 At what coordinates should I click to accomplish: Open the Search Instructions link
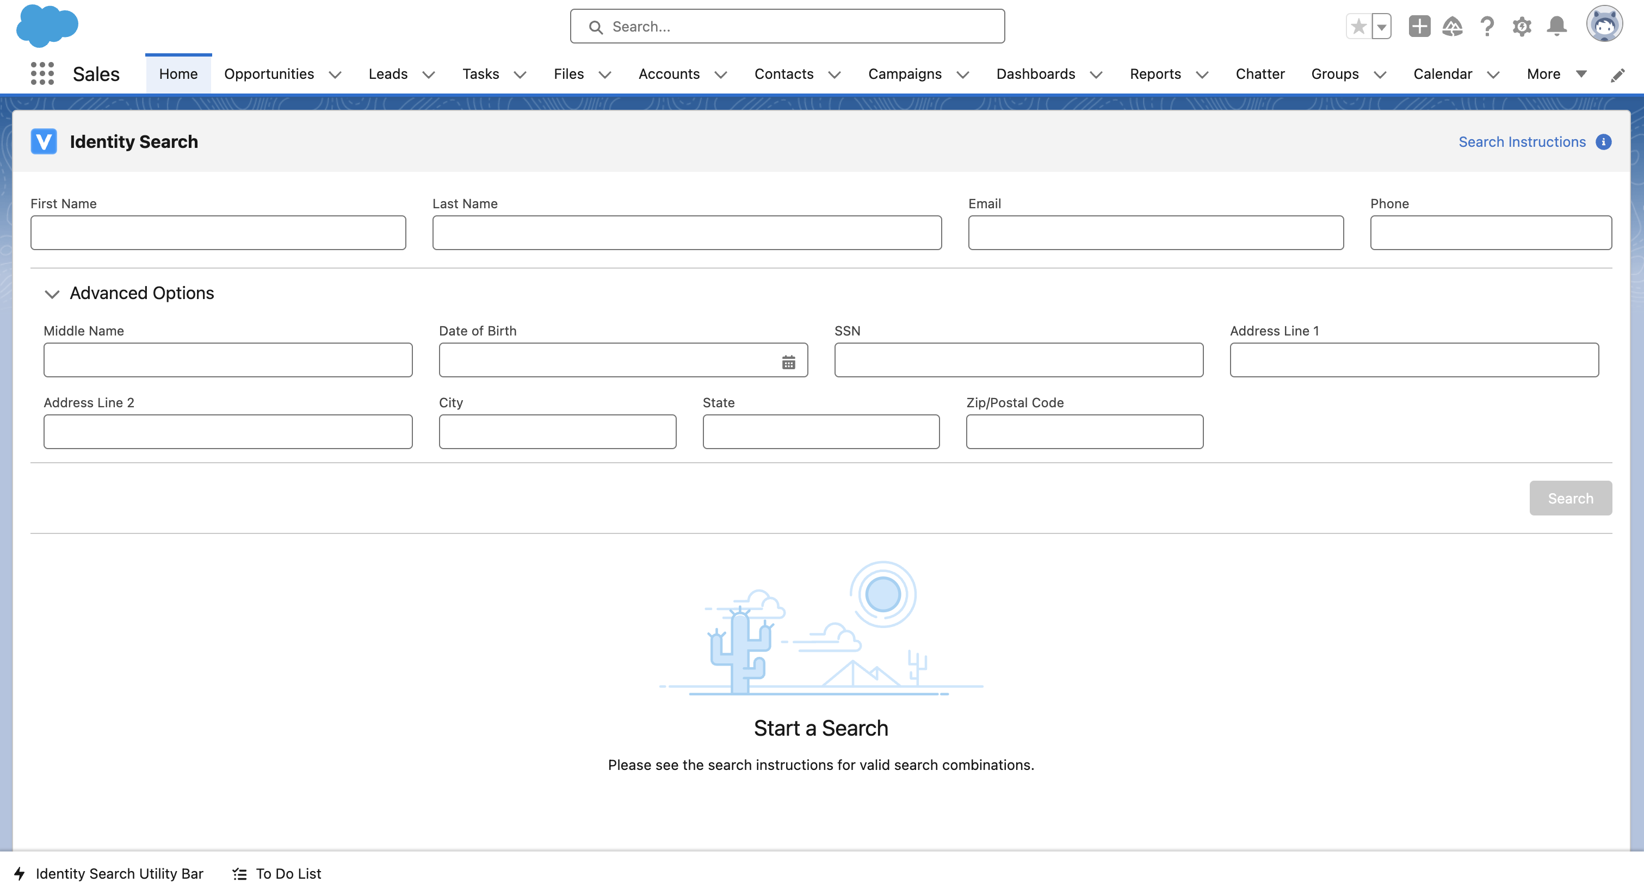[x=1522, y=141]
